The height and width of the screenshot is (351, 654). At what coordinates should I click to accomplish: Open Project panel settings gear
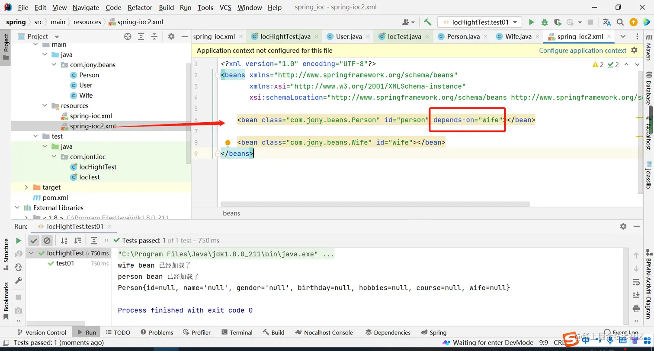(171, 37)
